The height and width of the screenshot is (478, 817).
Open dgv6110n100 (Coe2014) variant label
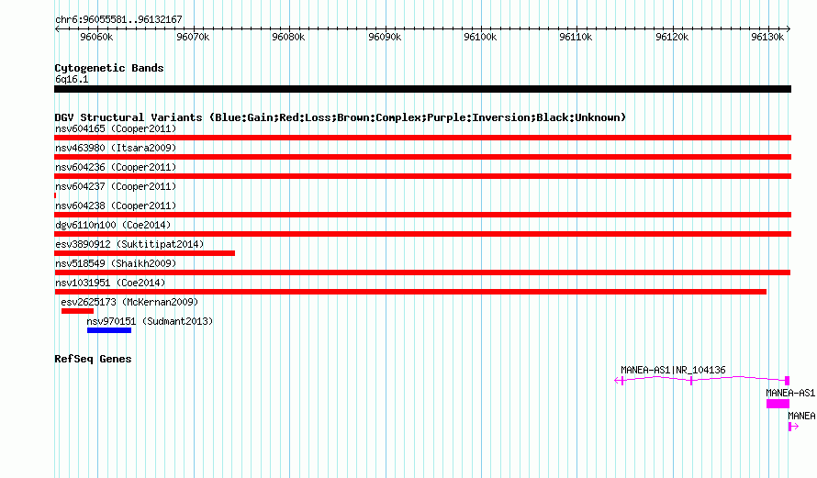click(113, 225)
